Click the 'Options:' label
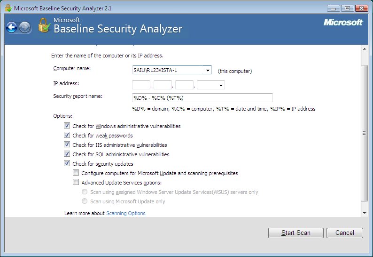 coord(63,116)
